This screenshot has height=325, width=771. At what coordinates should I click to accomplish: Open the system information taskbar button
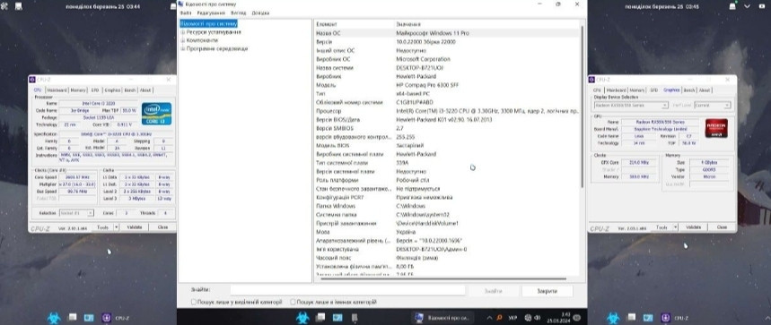pyautogui.click(x=443, y=318)
